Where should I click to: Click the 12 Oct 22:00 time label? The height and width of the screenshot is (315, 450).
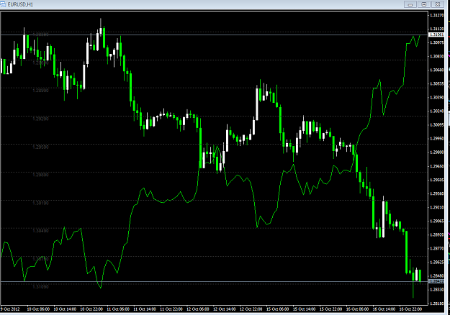pos(251,309)
